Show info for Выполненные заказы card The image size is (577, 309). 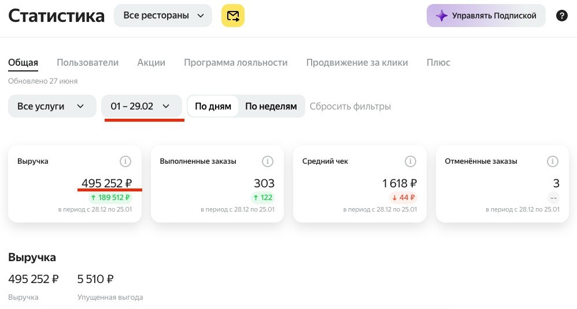coord(268,161)
